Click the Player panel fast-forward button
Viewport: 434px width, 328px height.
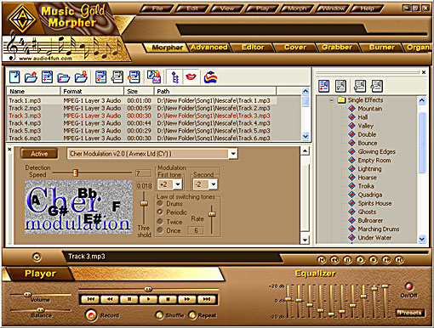pos(187,299)
